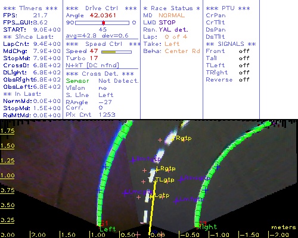298x238 pixels.
Task: Click the PTU panel header
Action: coord(228,8)
